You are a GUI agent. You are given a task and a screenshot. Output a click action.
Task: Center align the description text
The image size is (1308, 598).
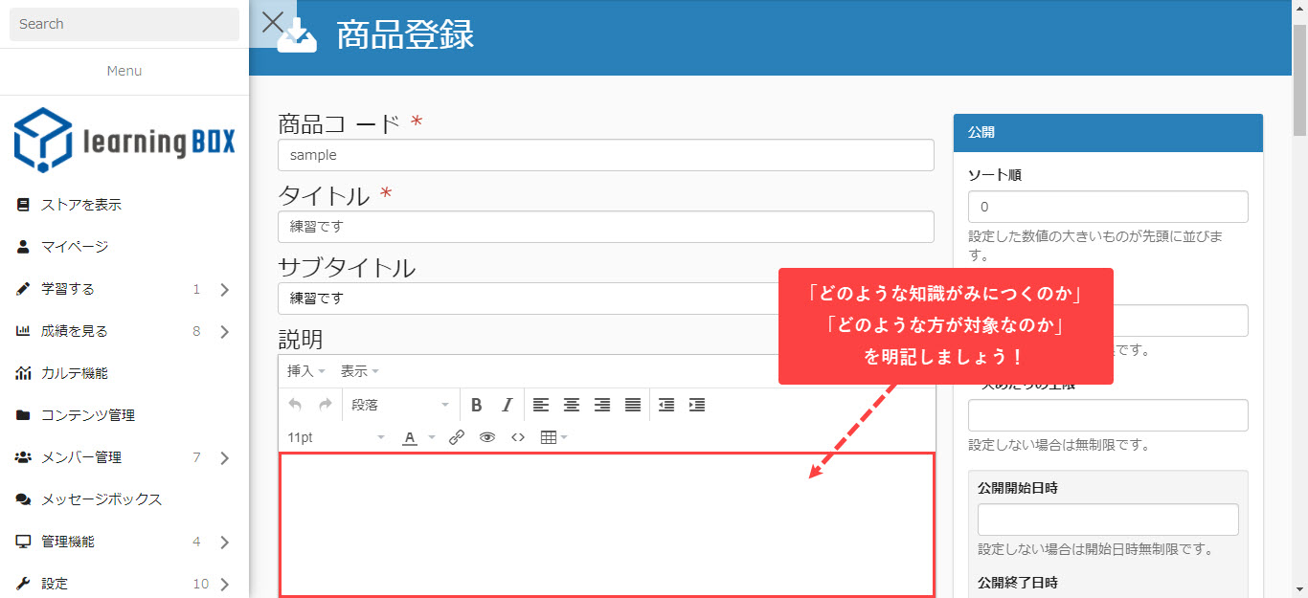tap(572, 405)
